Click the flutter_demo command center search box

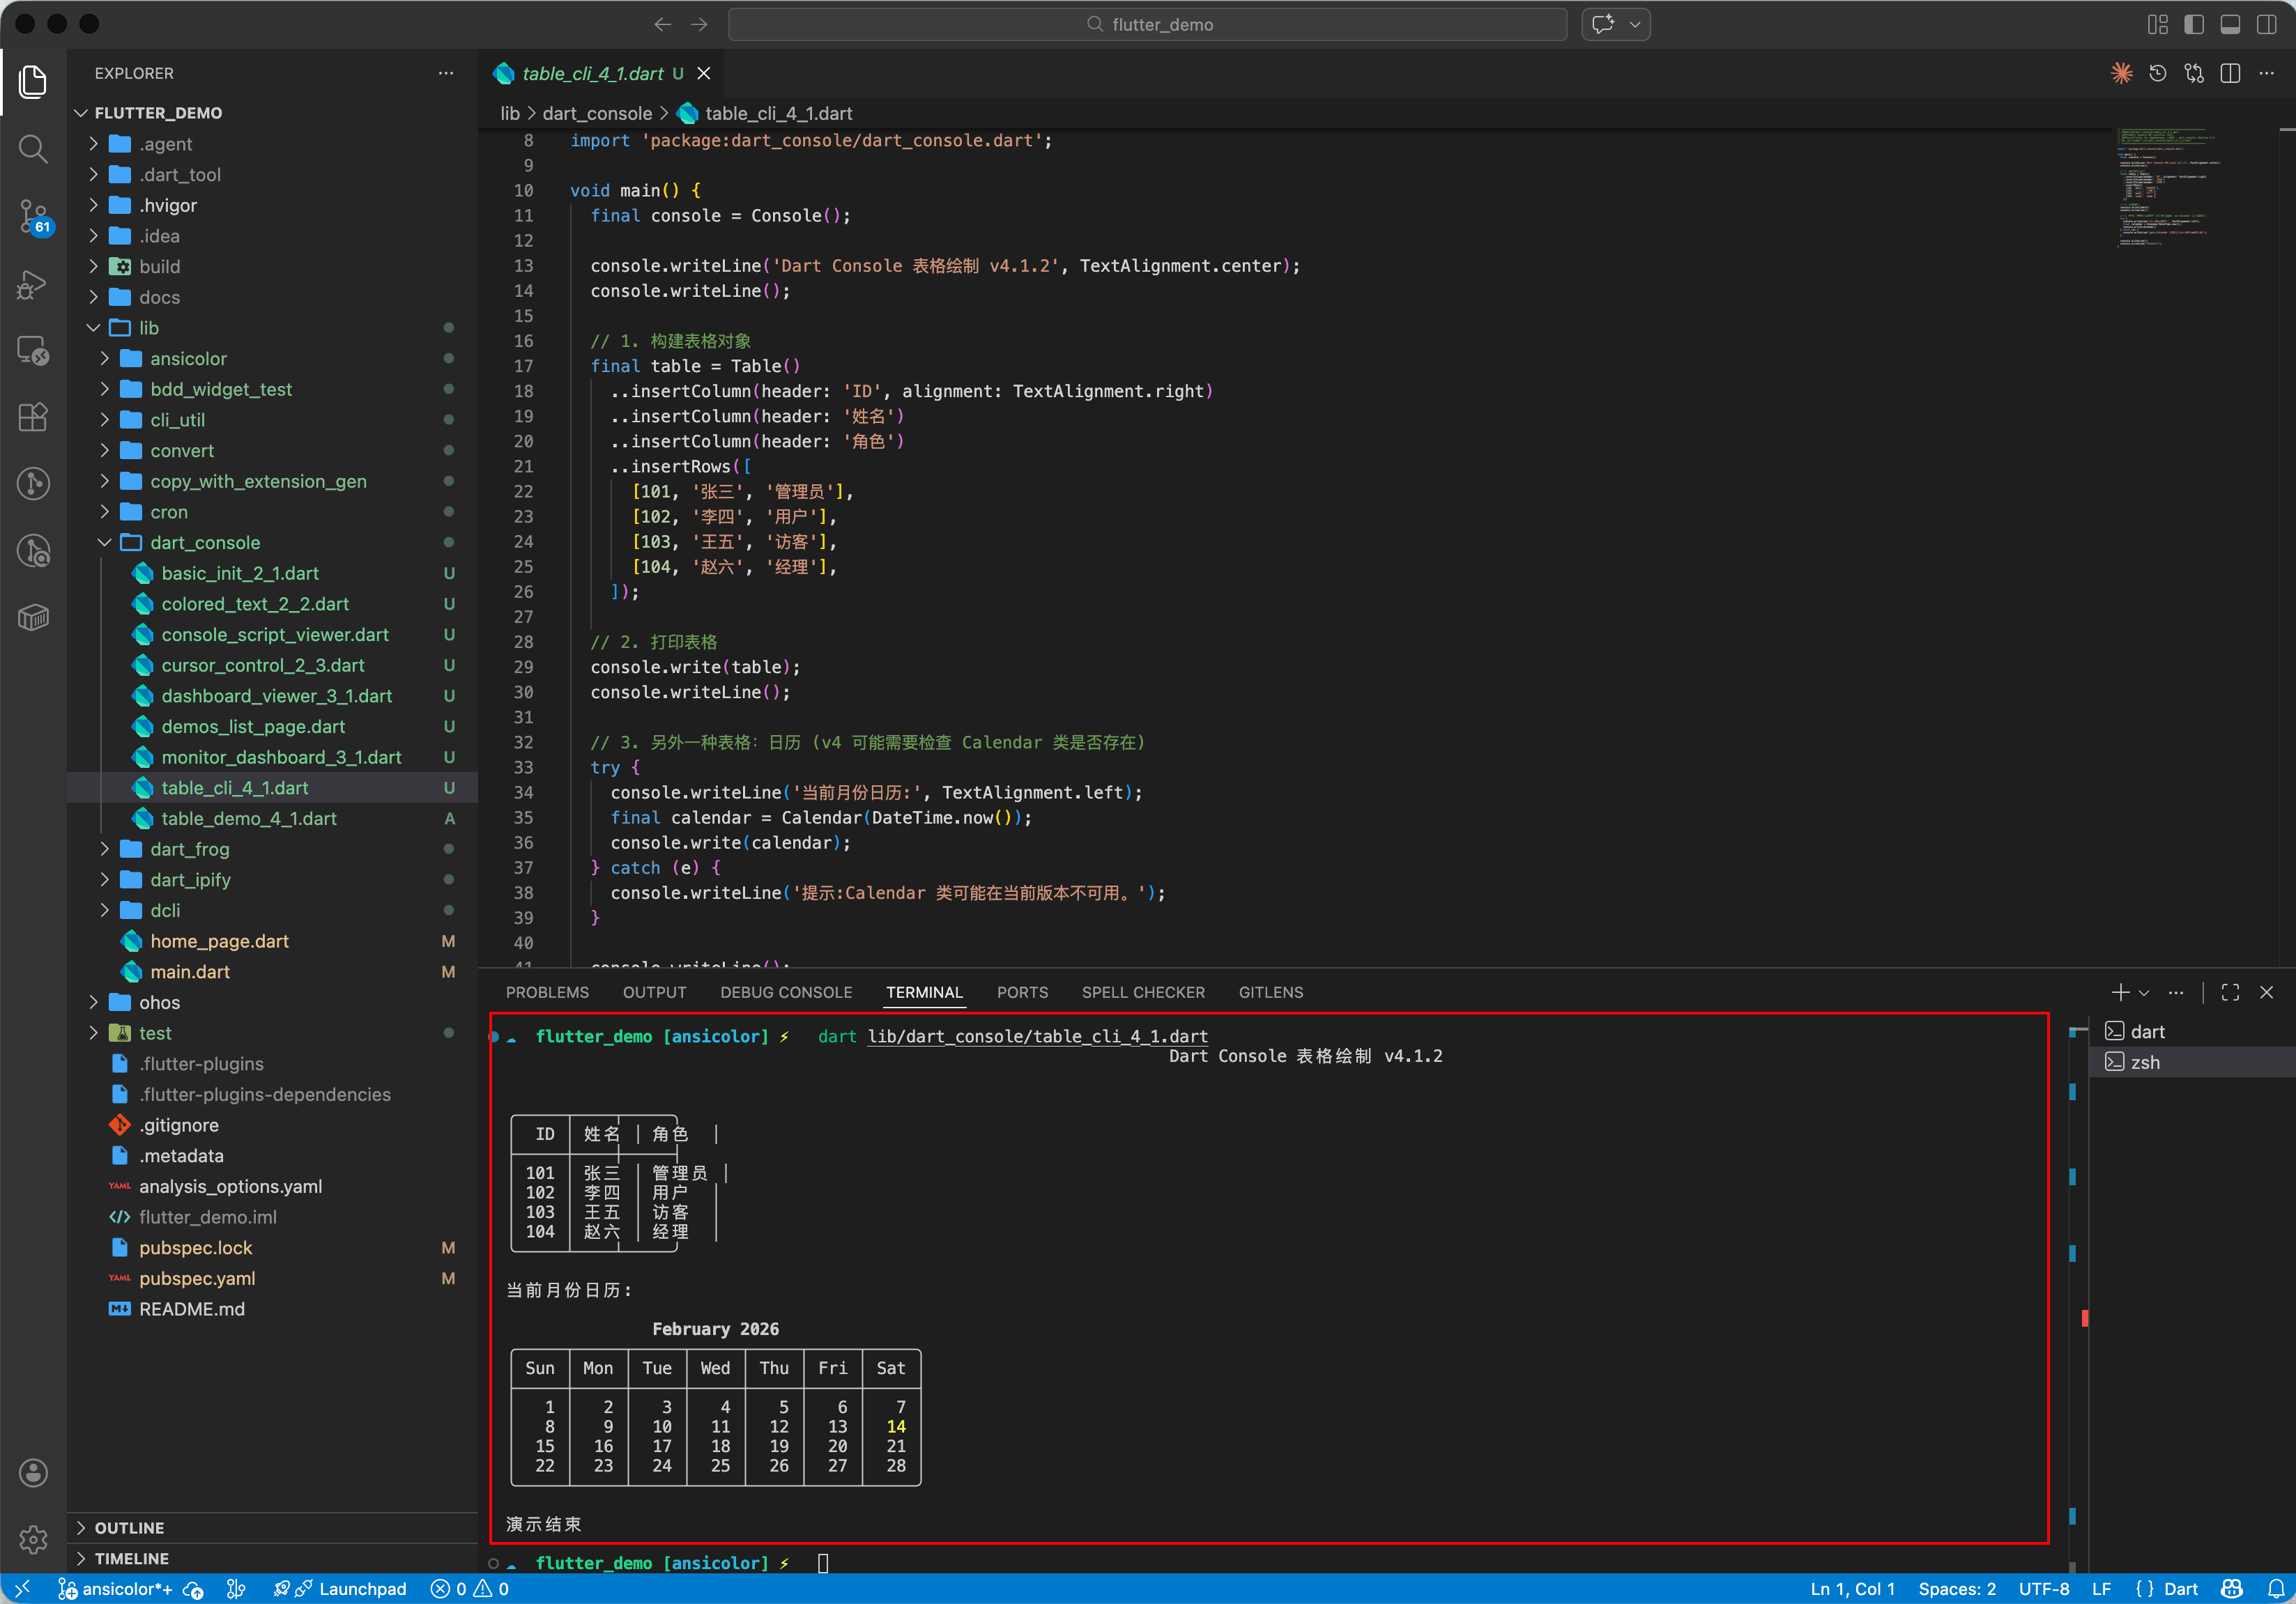[x=1147, y=24]
